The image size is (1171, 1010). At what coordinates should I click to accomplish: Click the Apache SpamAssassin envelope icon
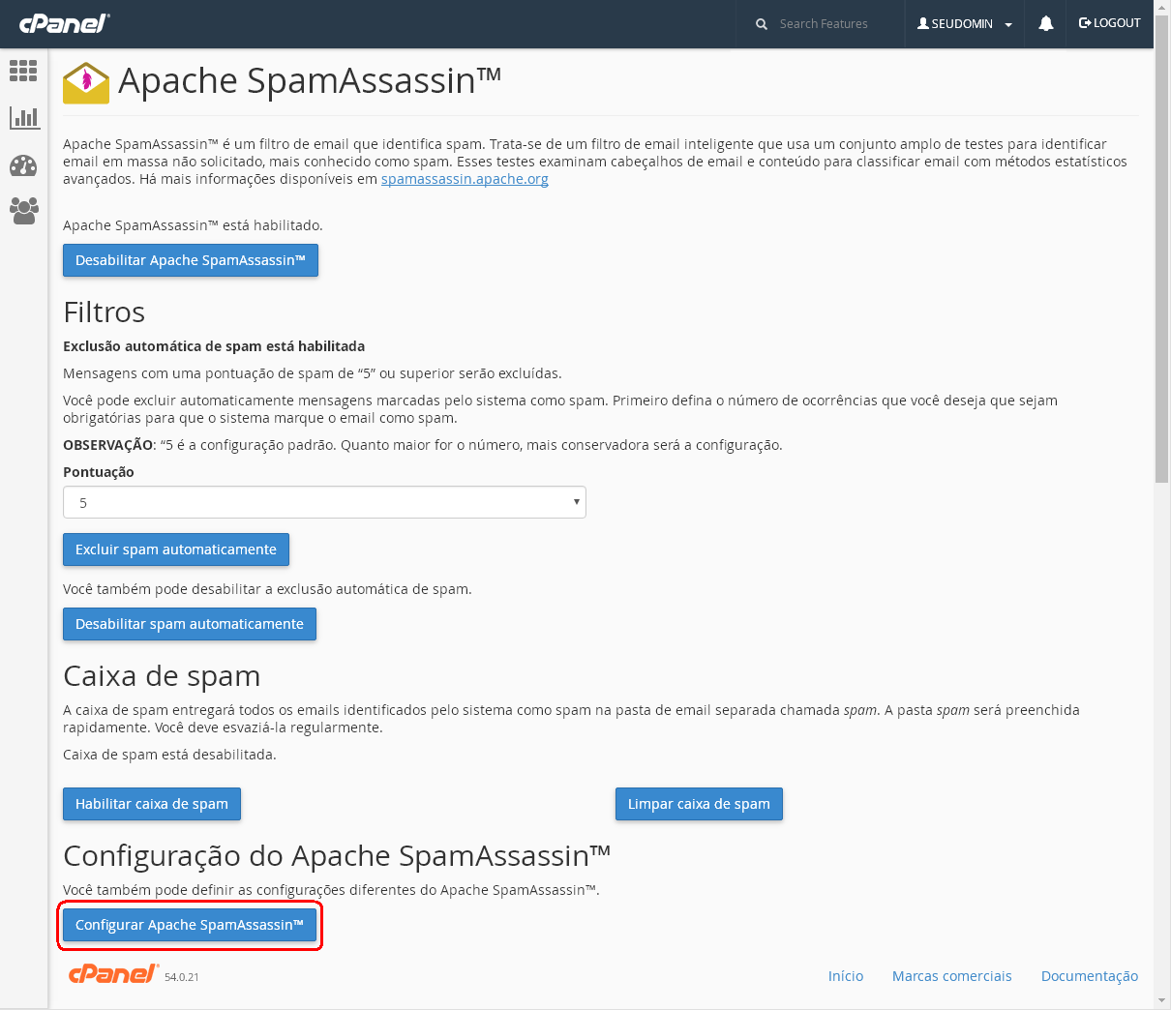click(86, 82)
